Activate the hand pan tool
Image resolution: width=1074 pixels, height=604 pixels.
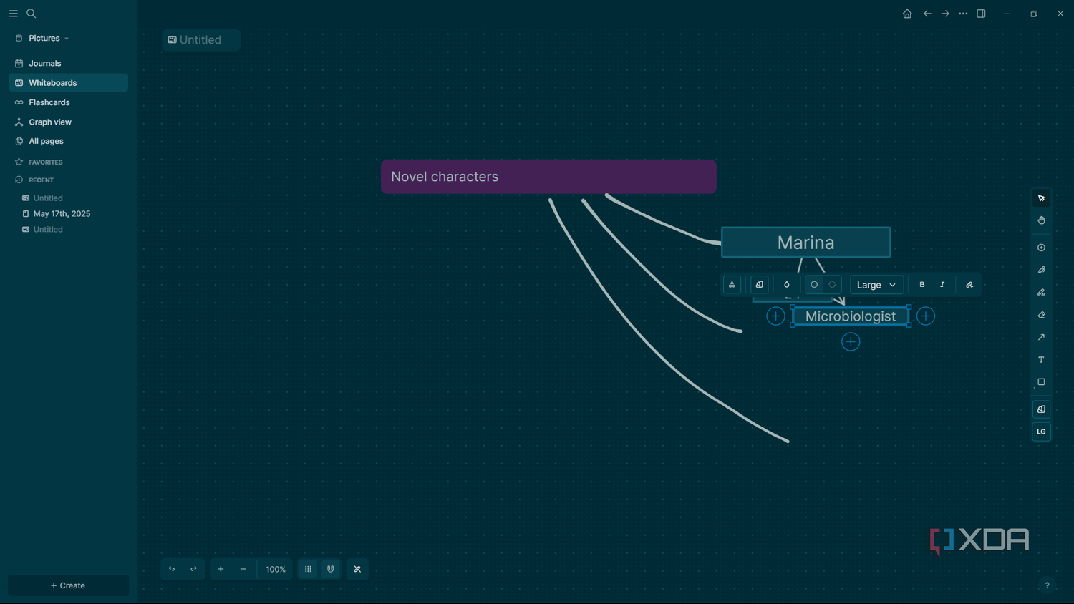[x=1041, y=220]
